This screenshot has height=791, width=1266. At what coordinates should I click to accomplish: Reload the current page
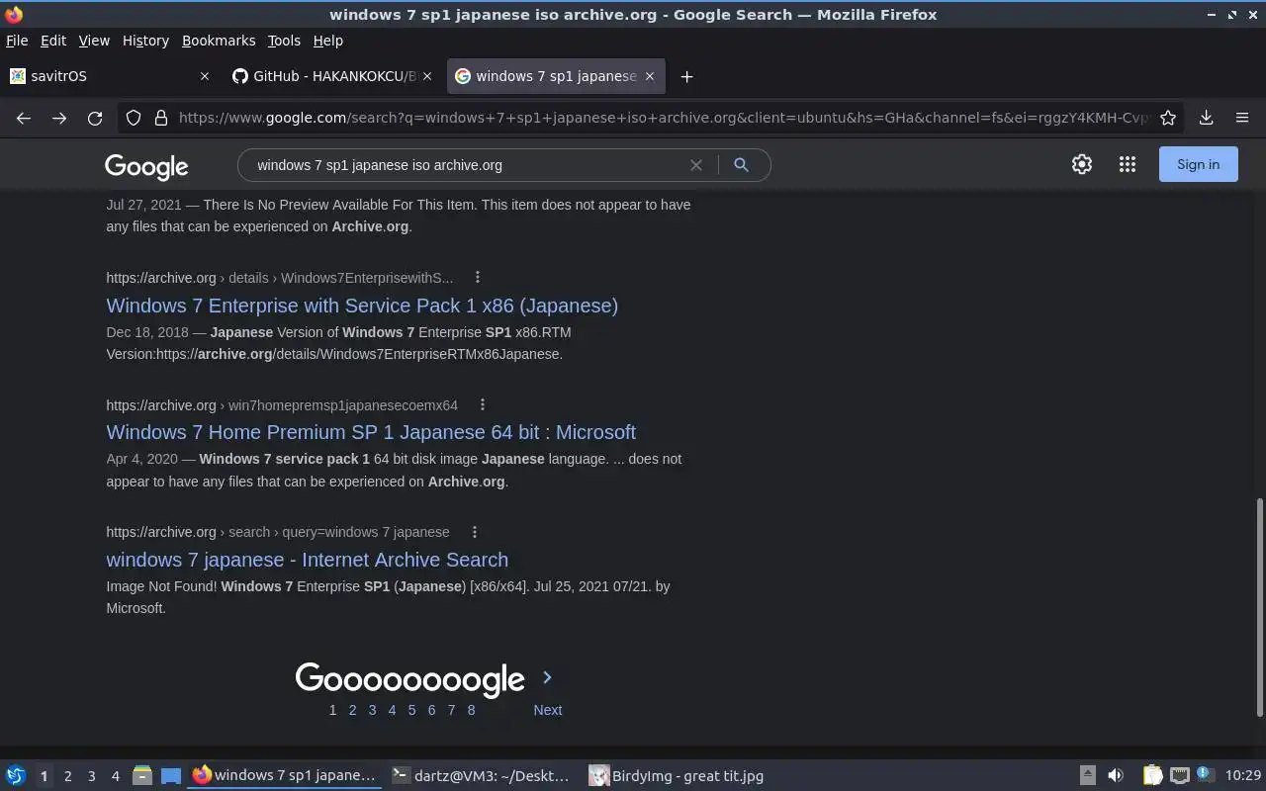click(95, 118)
